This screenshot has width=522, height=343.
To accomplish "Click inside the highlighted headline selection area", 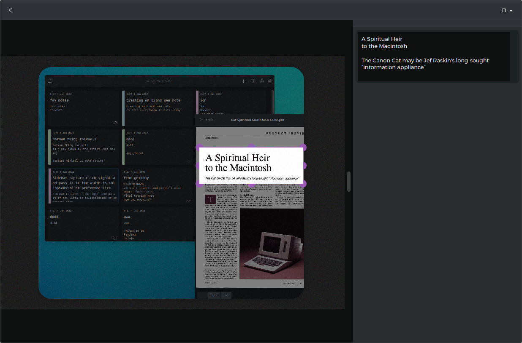I will [251, 166].
